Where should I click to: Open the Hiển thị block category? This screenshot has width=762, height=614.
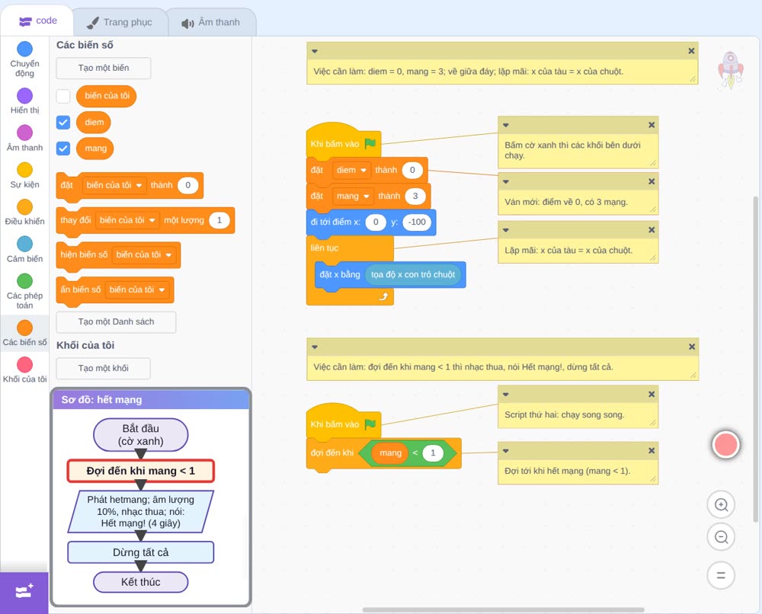point(25,101)
